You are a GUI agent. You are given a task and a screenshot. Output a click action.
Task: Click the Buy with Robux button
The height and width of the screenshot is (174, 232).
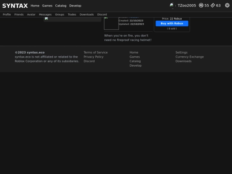pyautogui.click(x=172, y=23)
